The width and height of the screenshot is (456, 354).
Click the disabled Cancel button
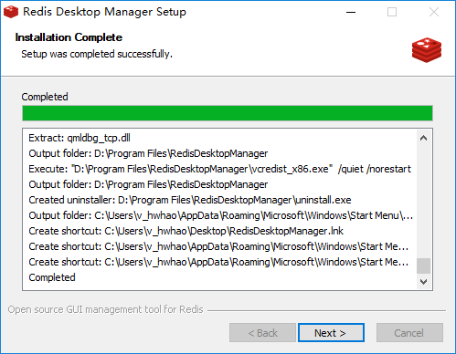click(409, 333)
